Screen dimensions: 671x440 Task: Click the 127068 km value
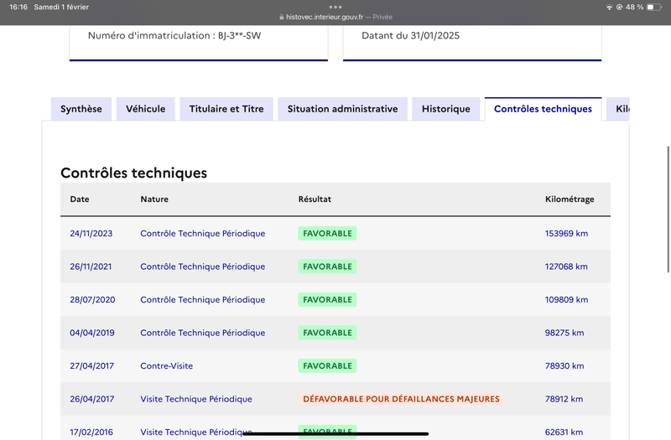tap(565, 267)
